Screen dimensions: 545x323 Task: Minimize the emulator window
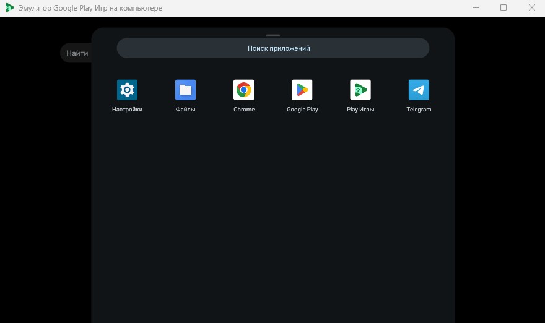pos(476,7)
